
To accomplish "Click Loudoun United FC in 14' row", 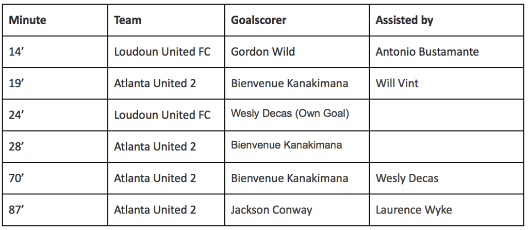I will 162,52.
